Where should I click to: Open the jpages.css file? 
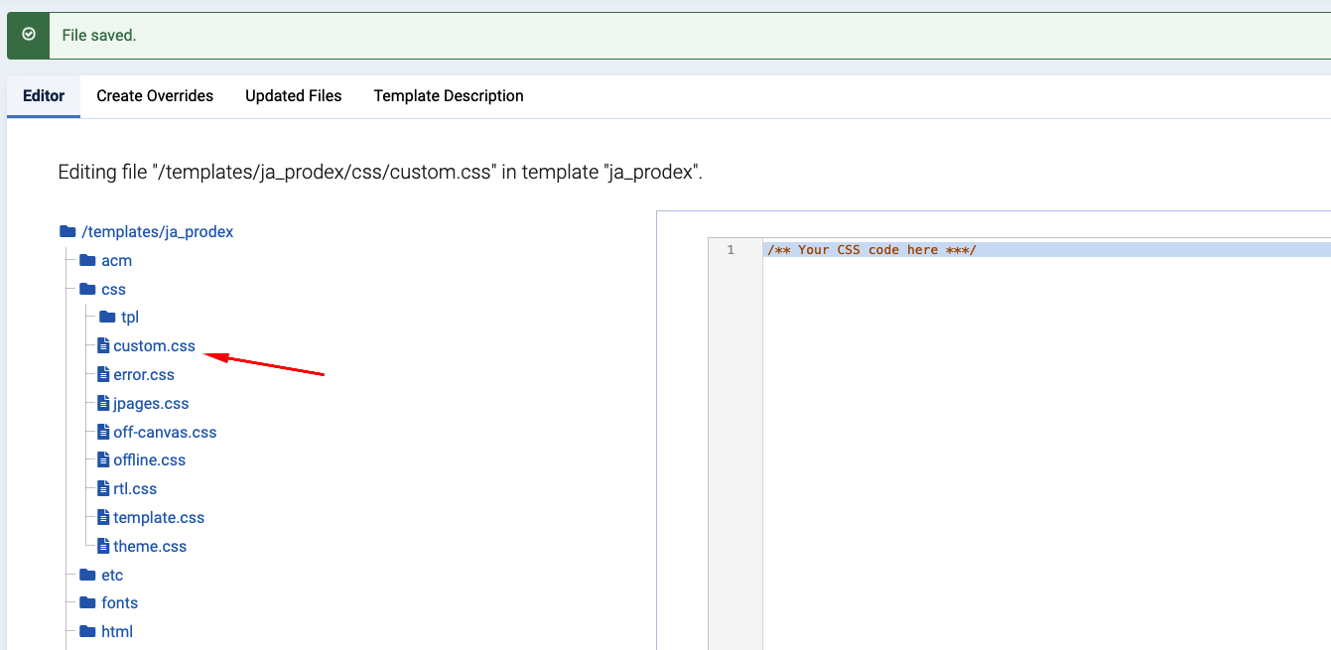pyautogui.click(x=151, y=404)
